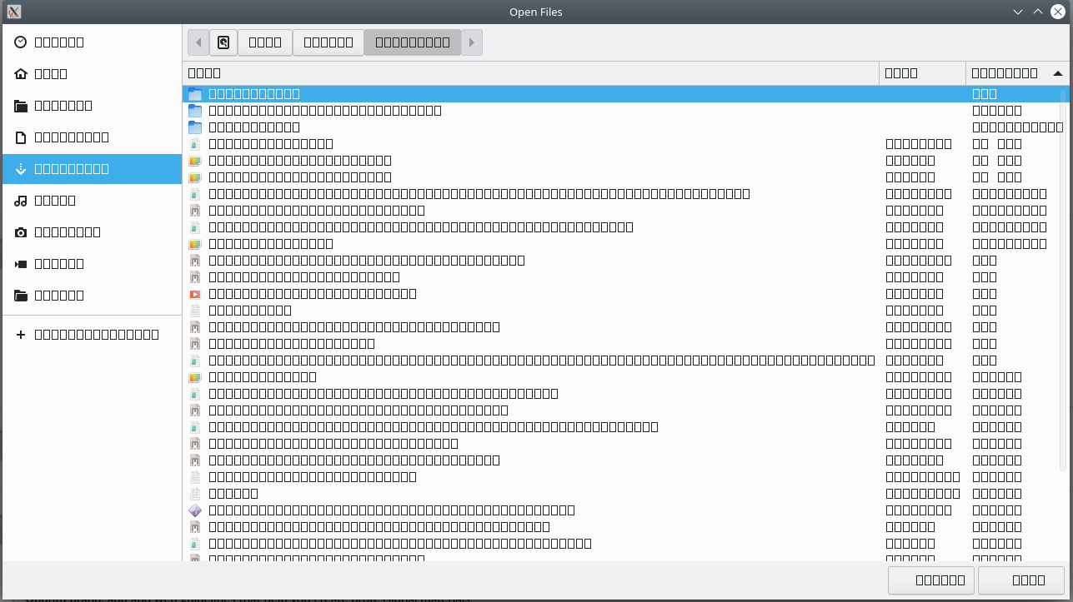Open the sidebar entry with music note icon
The width and height of the screenshot is (1073, 602).
[x=92, y=200]
